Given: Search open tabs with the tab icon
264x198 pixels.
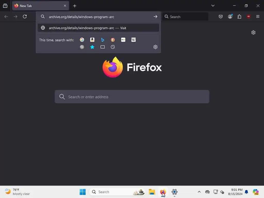Looking at the screenshot, I should pos(103,47).
